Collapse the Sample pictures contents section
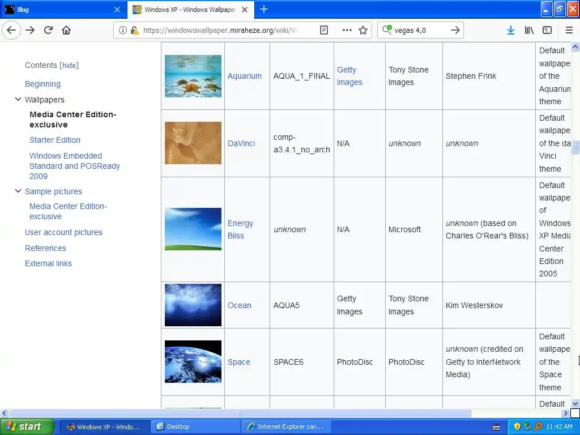Screen dimensions: 580x435 point(18,191)
